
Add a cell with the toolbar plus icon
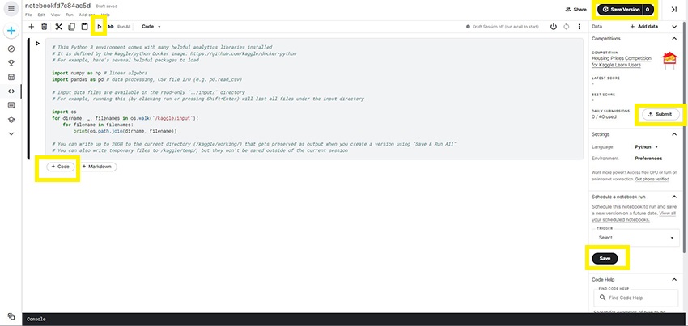click(x=31, y=27)
